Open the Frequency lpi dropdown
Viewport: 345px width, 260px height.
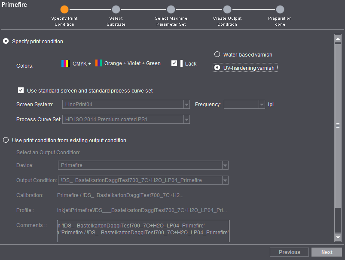[x=262, y=105]
